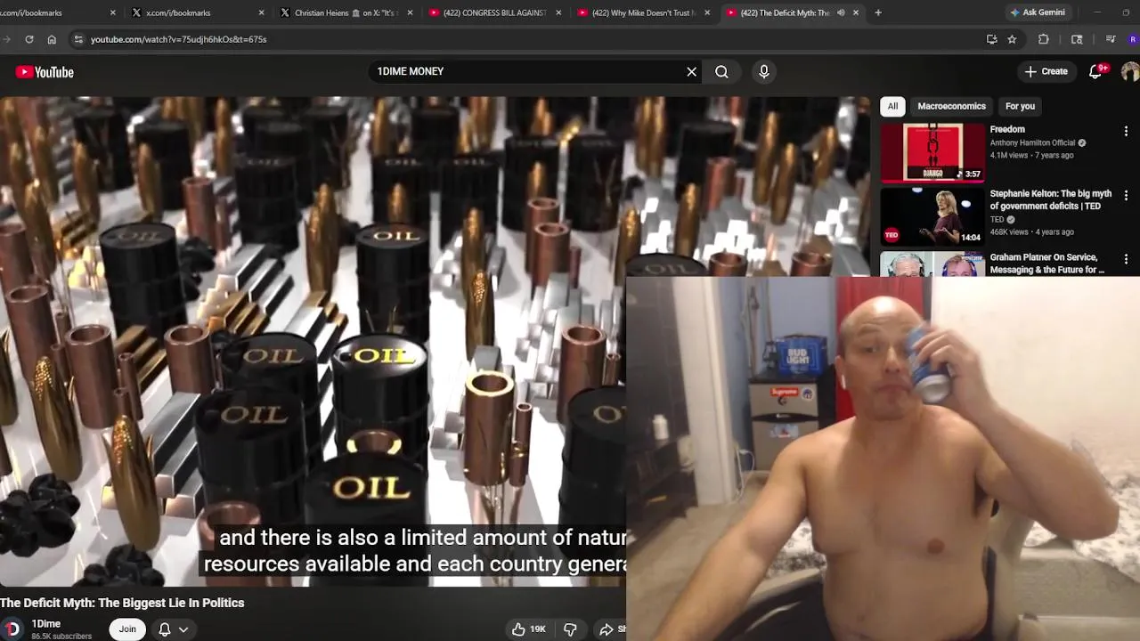Screen dimensions: 1140x641
Task: Click the Join channel button
Action: 127,629
